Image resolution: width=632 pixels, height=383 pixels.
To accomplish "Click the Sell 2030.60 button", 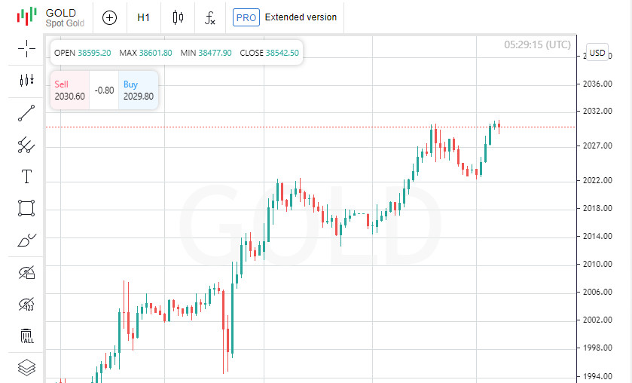I will (69, 90).
